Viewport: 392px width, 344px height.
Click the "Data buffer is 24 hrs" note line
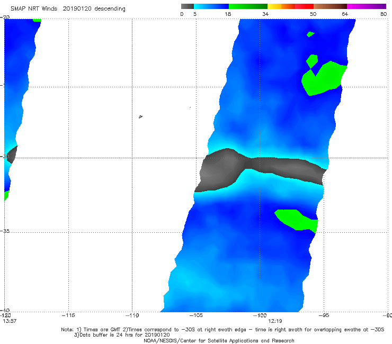[x=122, y=335]
